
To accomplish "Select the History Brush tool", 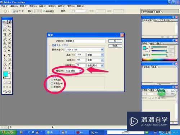I will 9,43.
